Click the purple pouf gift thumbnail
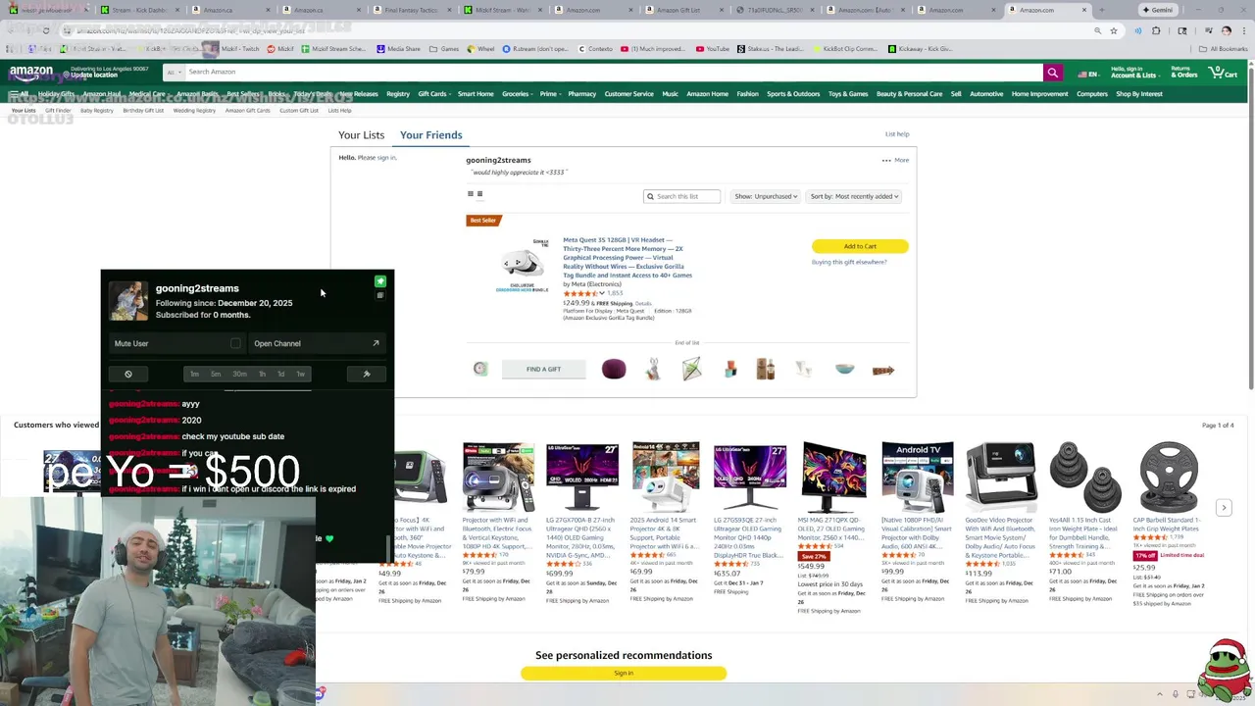Image resolution: width=1255 pixels, height=706 pixels. (x=614, y=370)
